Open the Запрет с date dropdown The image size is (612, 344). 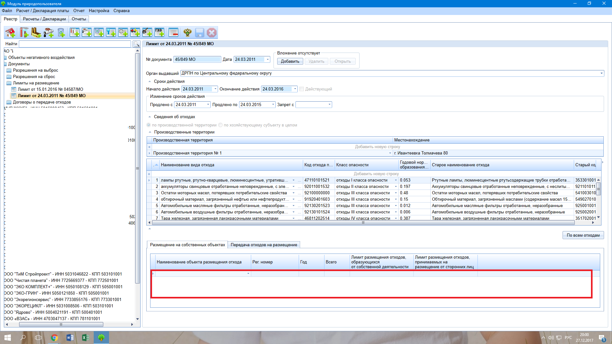click(329, 105)
